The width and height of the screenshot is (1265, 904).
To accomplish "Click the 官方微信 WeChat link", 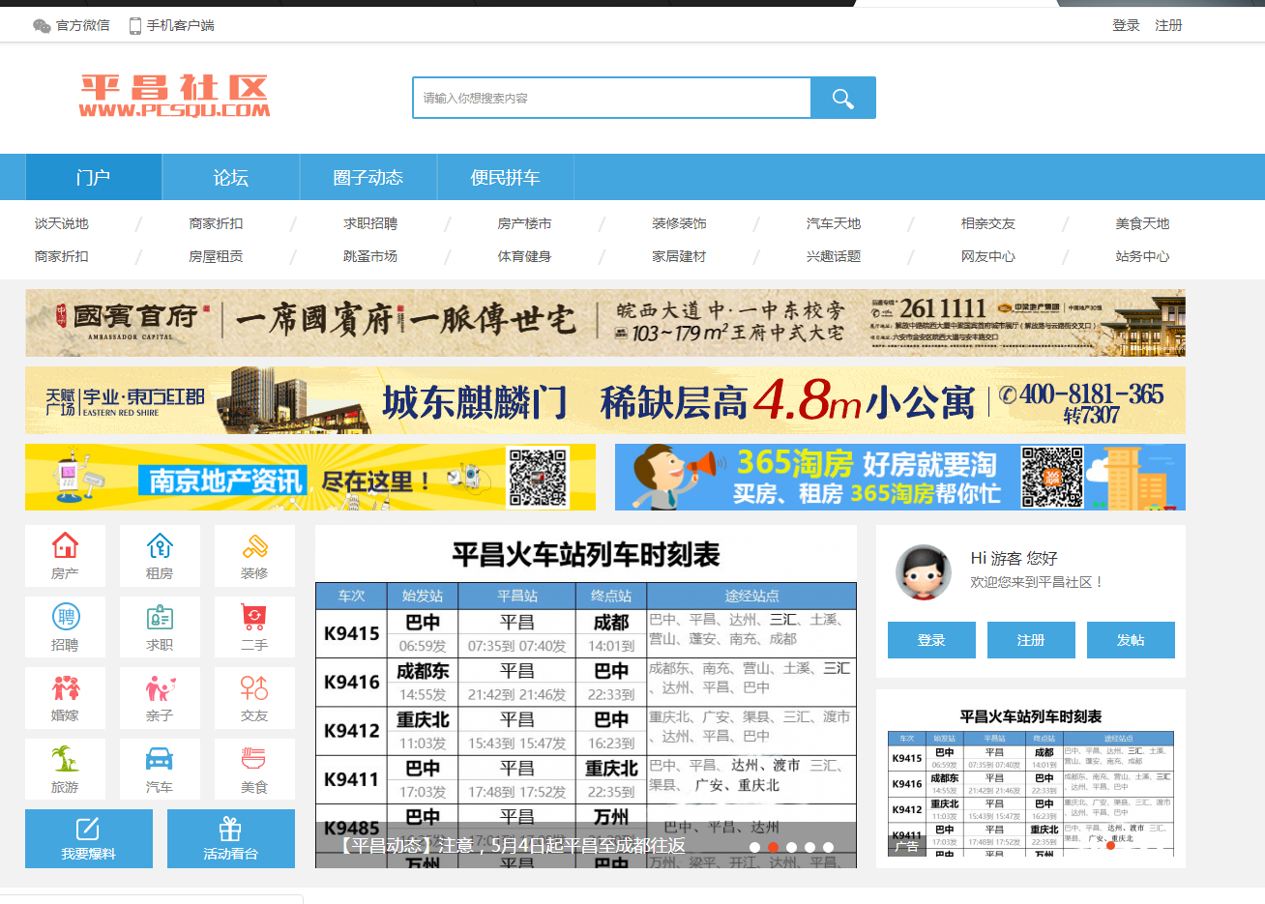I will pyautogui.click(x=72, y=25).
